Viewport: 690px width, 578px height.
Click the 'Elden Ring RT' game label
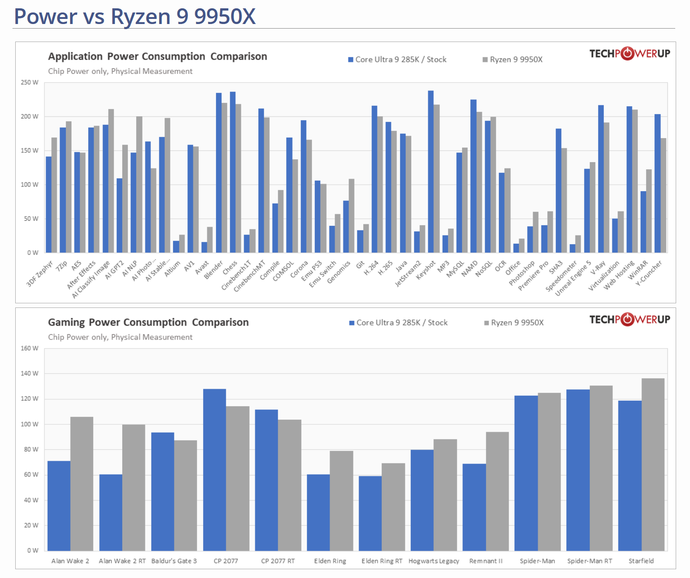point(382,561)
